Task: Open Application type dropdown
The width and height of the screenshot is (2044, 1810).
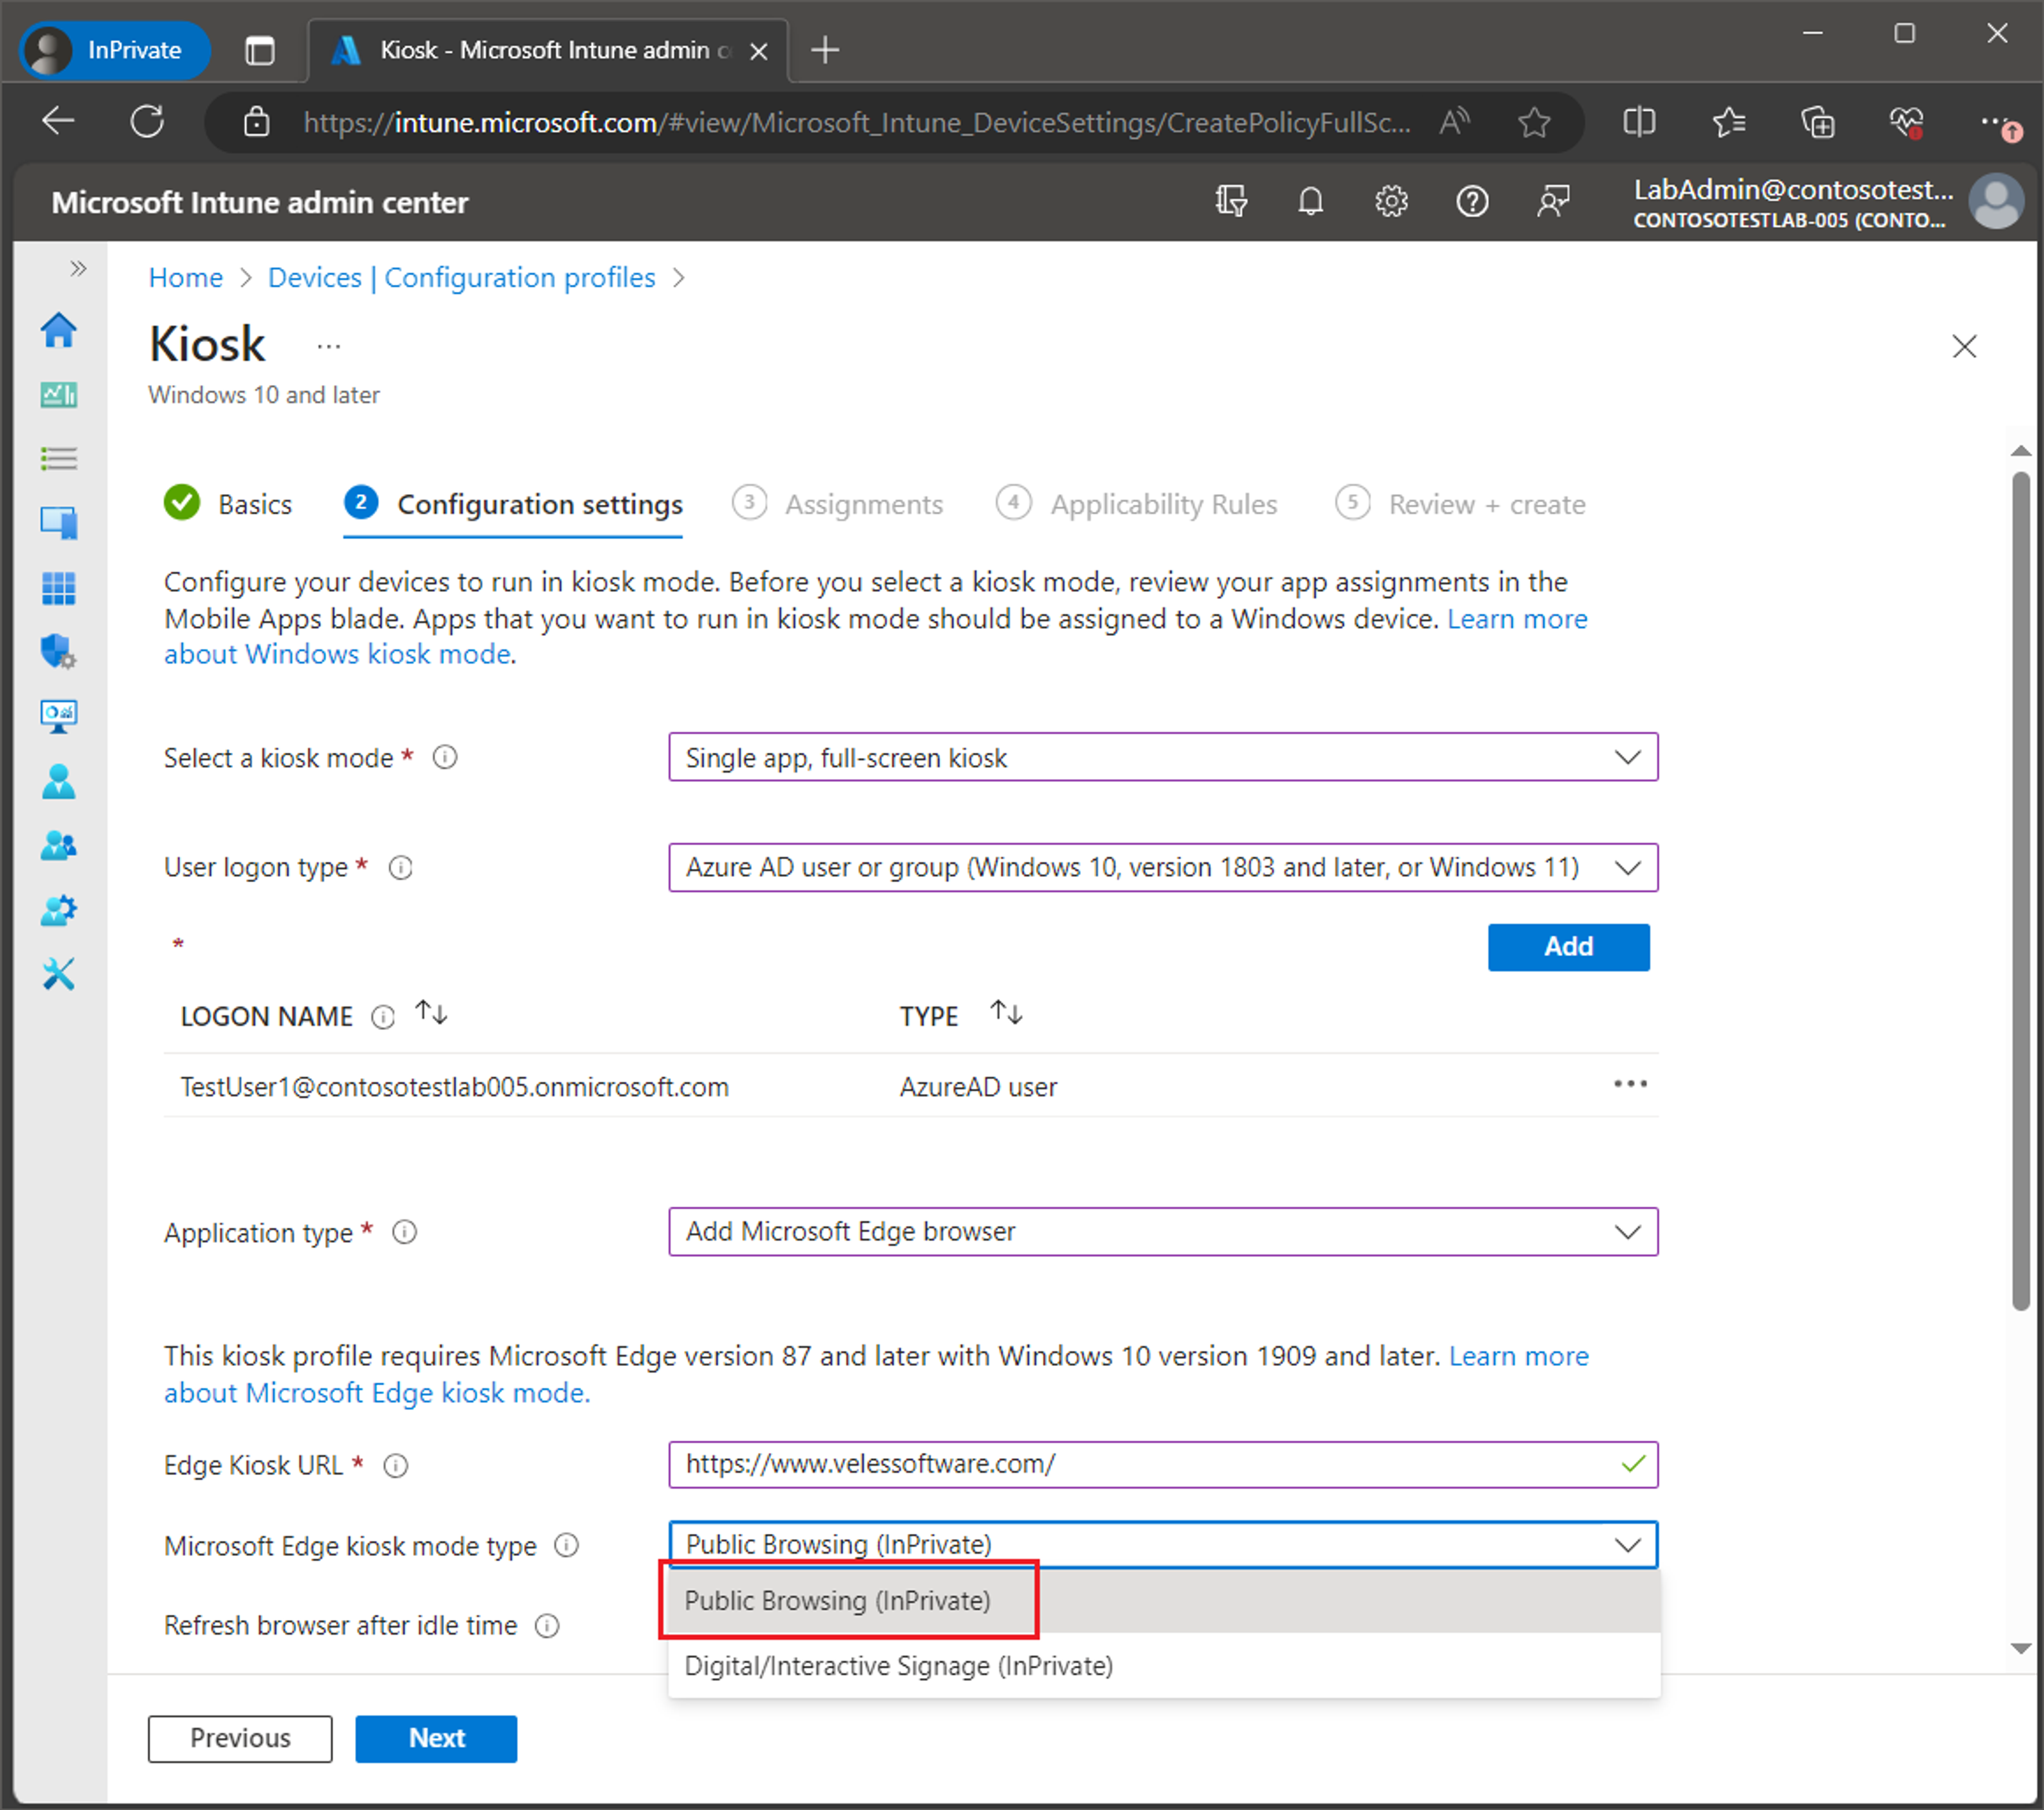Action: [x=1163, y=1231]
